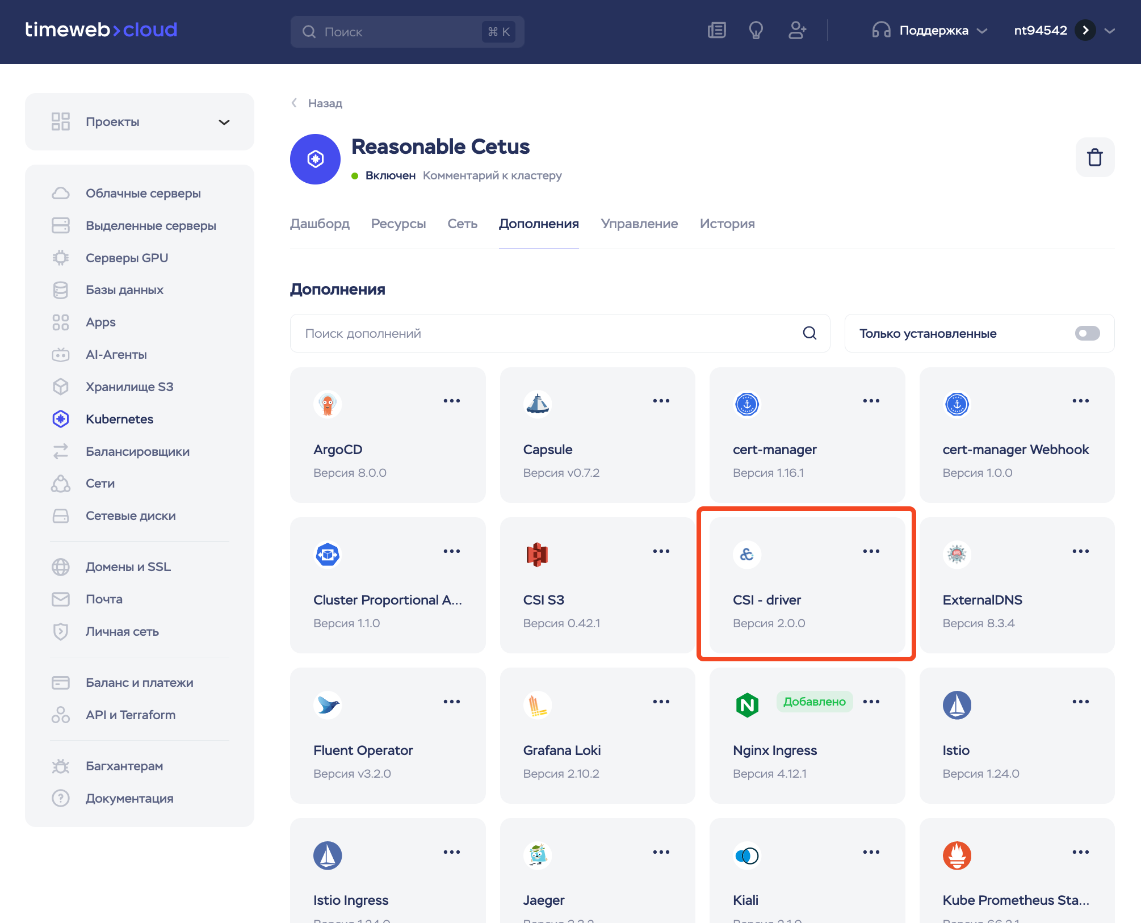This screenshot has height=923, width=1141.
Task: Open Capsule three-dot menu
Action: point(661,401)
